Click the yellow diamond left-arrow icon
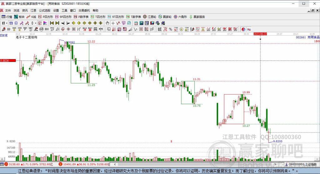The image size is (320, 174). 73,23
